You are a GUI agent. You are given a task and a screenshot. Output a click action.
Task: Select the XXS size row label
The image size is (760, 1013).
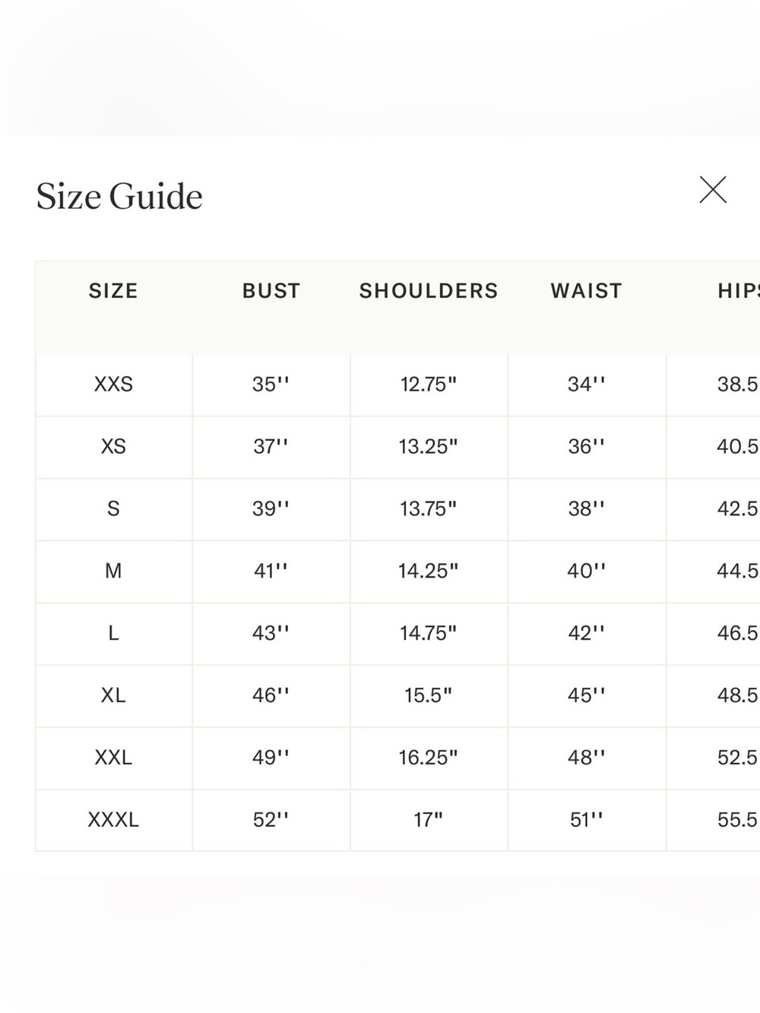coord(113,385)
